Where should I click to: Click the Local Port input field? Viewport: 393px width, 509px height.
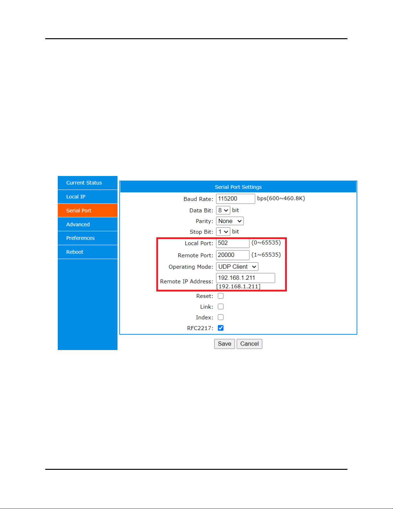pyautogui.click(x=233, y=243)
